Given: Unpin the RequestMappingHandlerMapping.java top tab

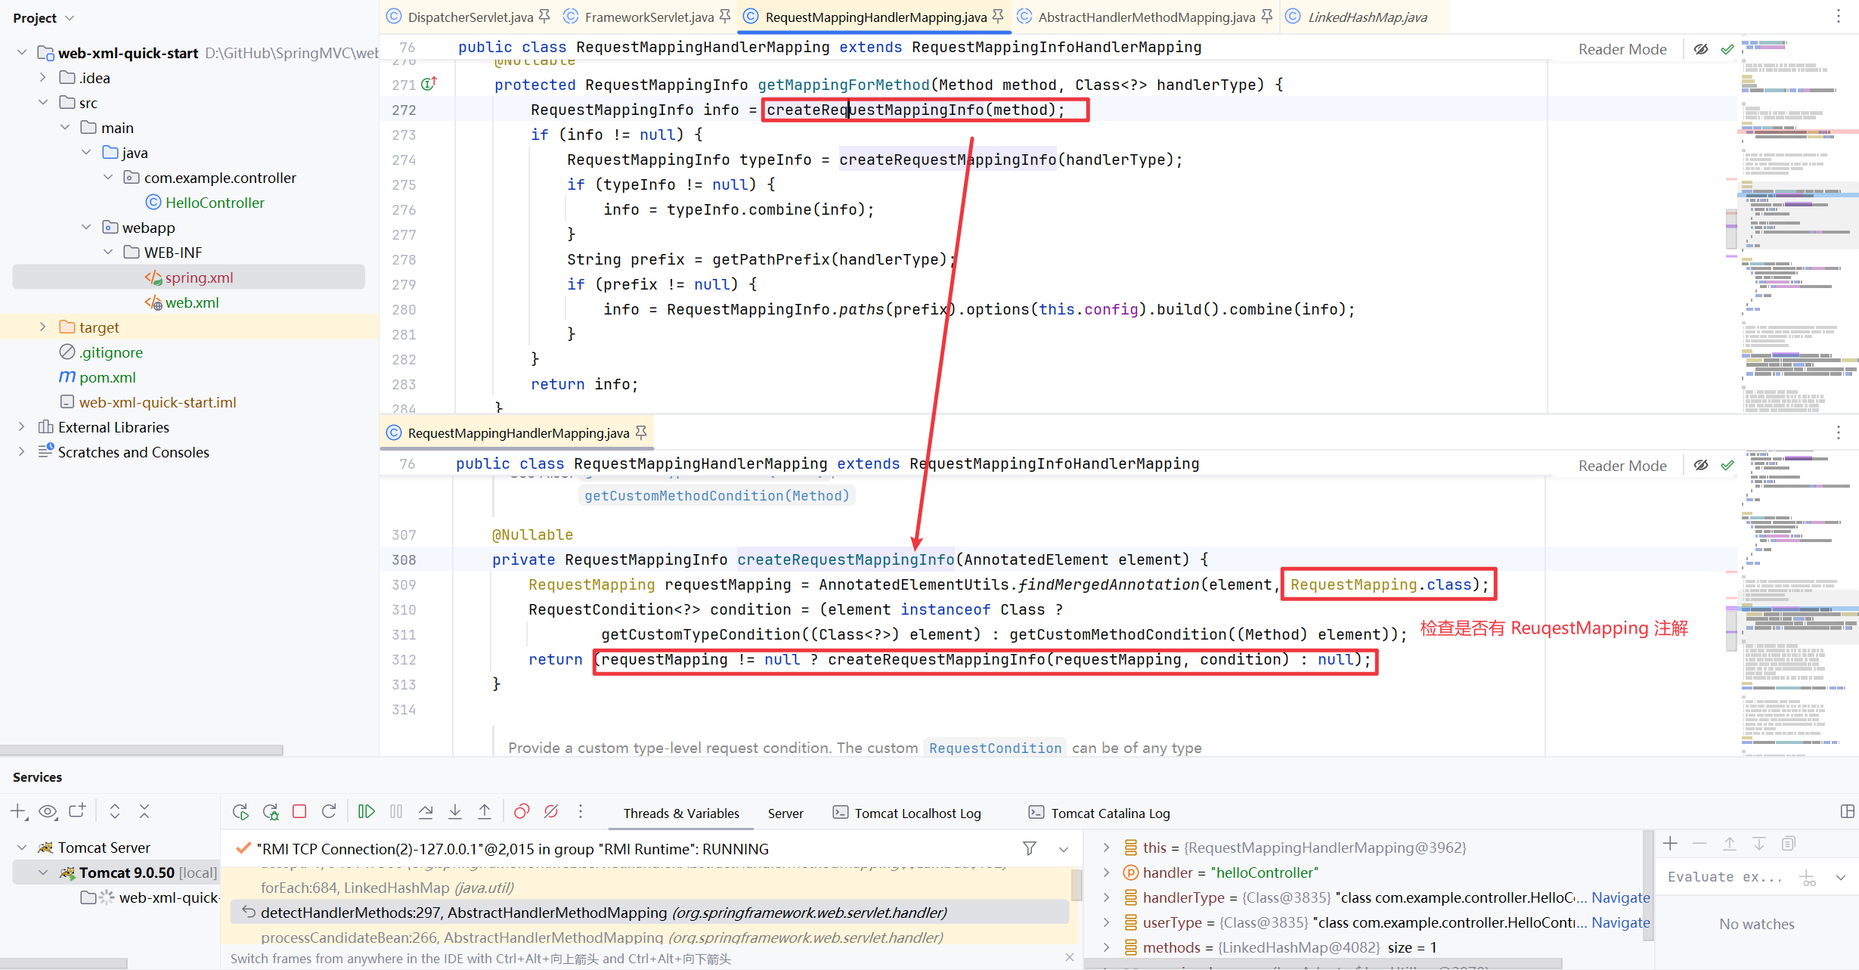Looking at the screenshot, I should 999,16.
